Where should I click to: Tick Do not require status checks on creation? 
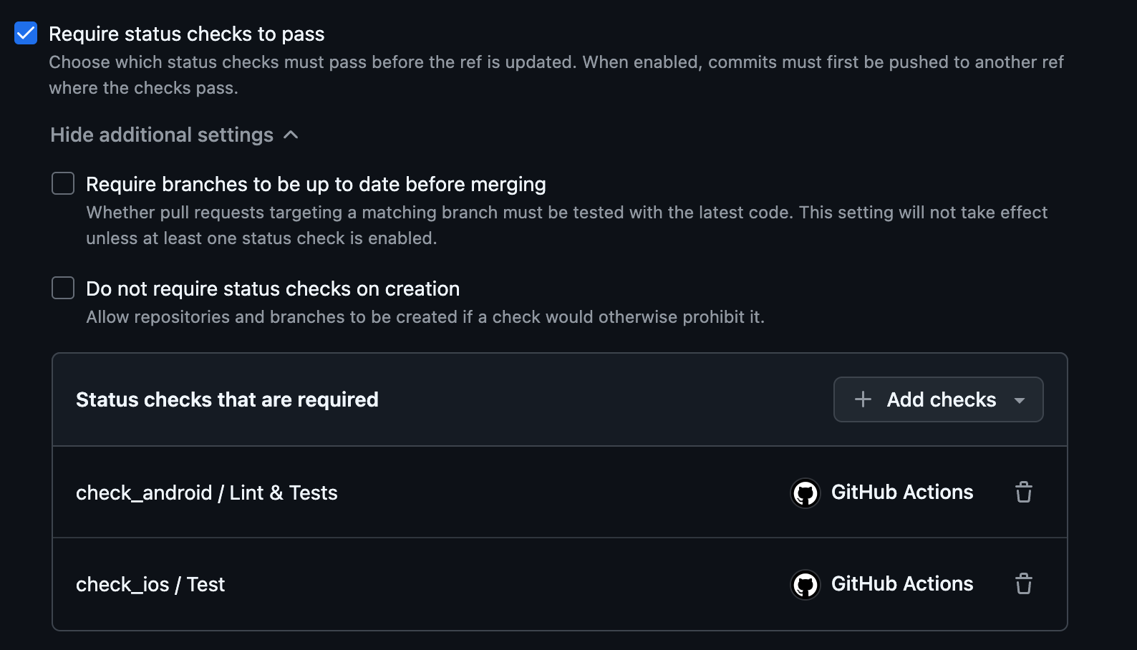click(63, 288)
